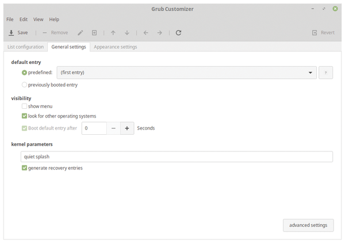
Task: Click the pencil edit icon
Action: click(80, 33)
